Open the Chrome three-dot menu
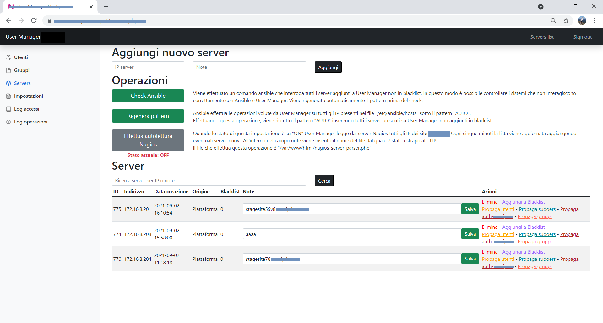 tap(594, 20)
